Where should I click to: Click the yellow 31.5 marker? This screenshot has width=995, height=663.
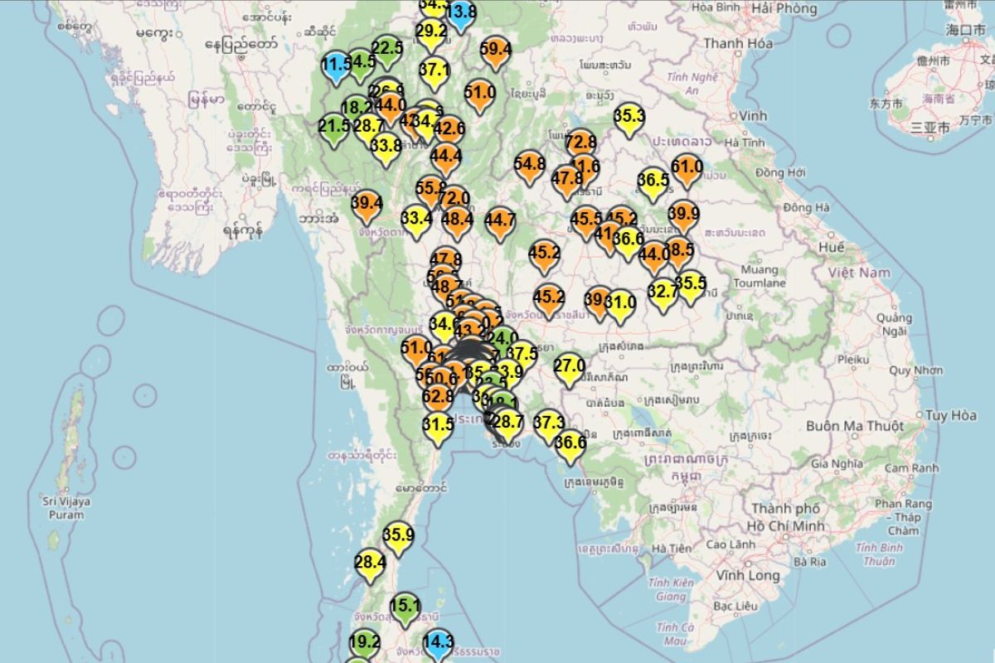(438, 428)
